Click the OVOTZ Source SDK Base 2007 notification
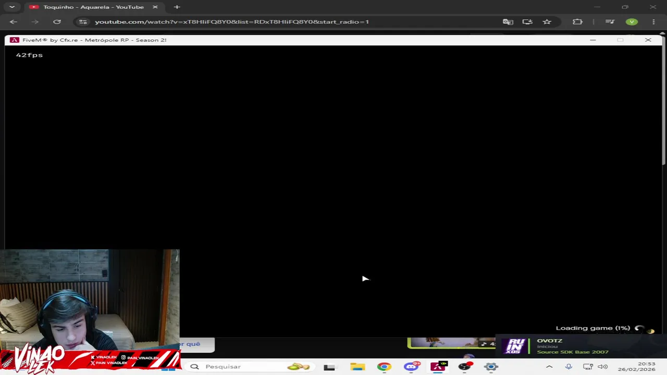This screenshot has height=375, width=667. tap(581, 346)
